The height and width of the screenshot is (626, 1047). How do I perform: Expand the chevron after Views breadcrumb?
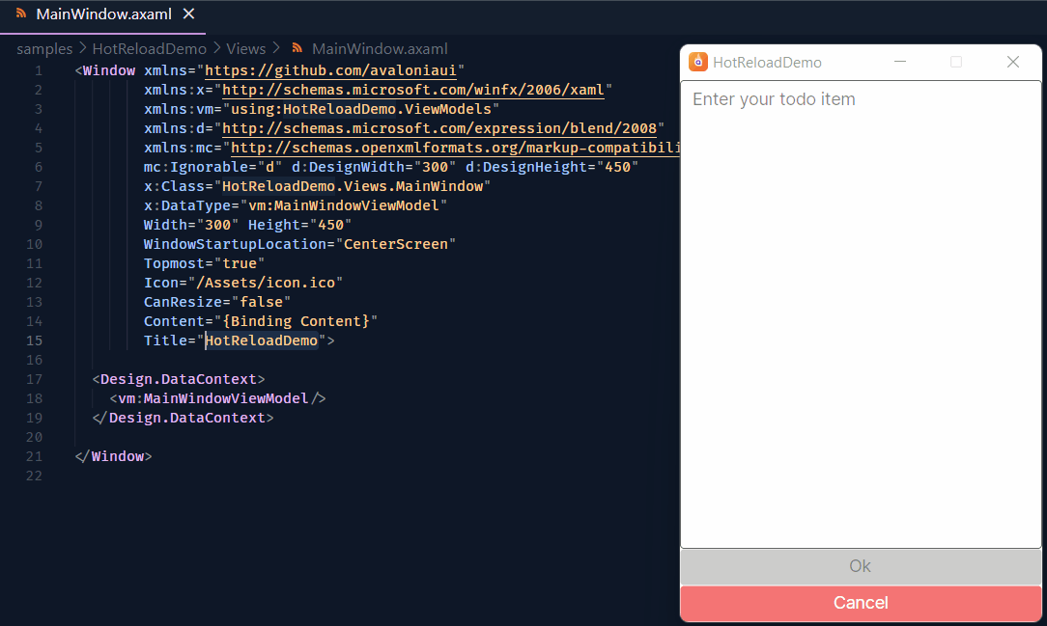tap(276, 48)
